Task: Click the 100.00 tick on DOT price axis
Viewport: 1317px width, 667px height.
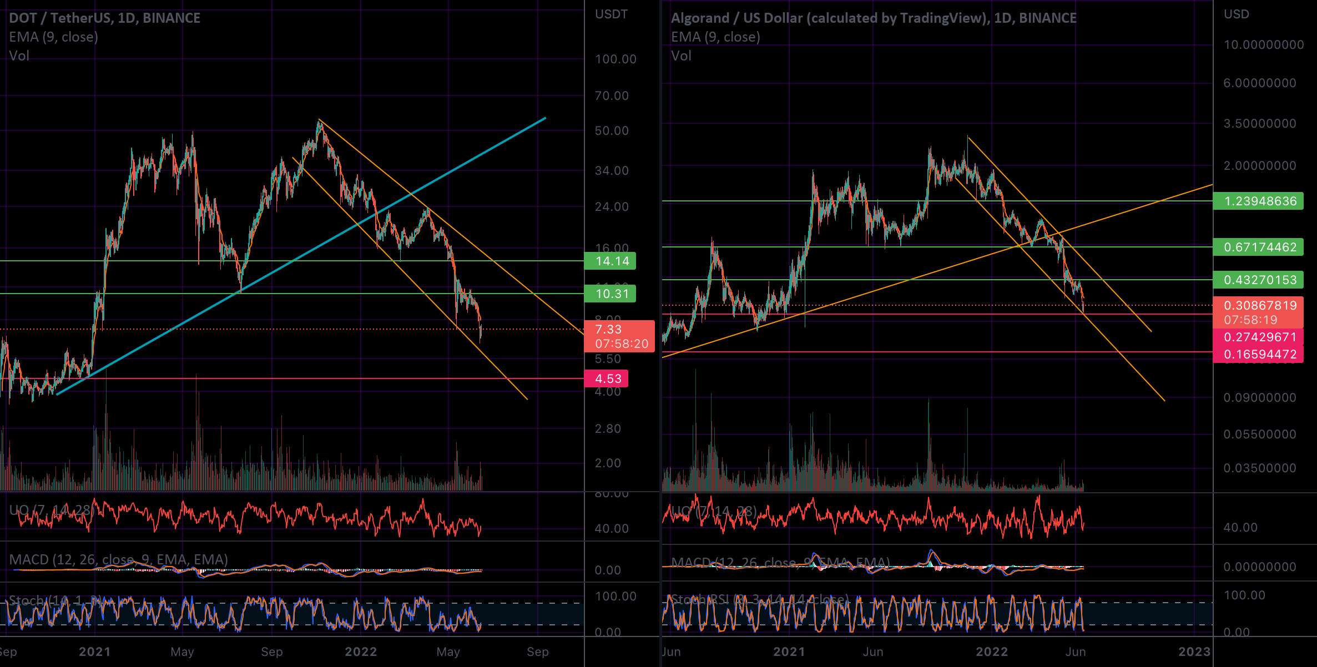Action: click(615, 59)
